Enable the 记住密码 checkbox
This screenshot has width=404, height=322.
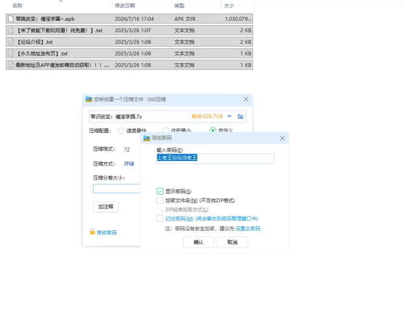click(x=160, y=218)
